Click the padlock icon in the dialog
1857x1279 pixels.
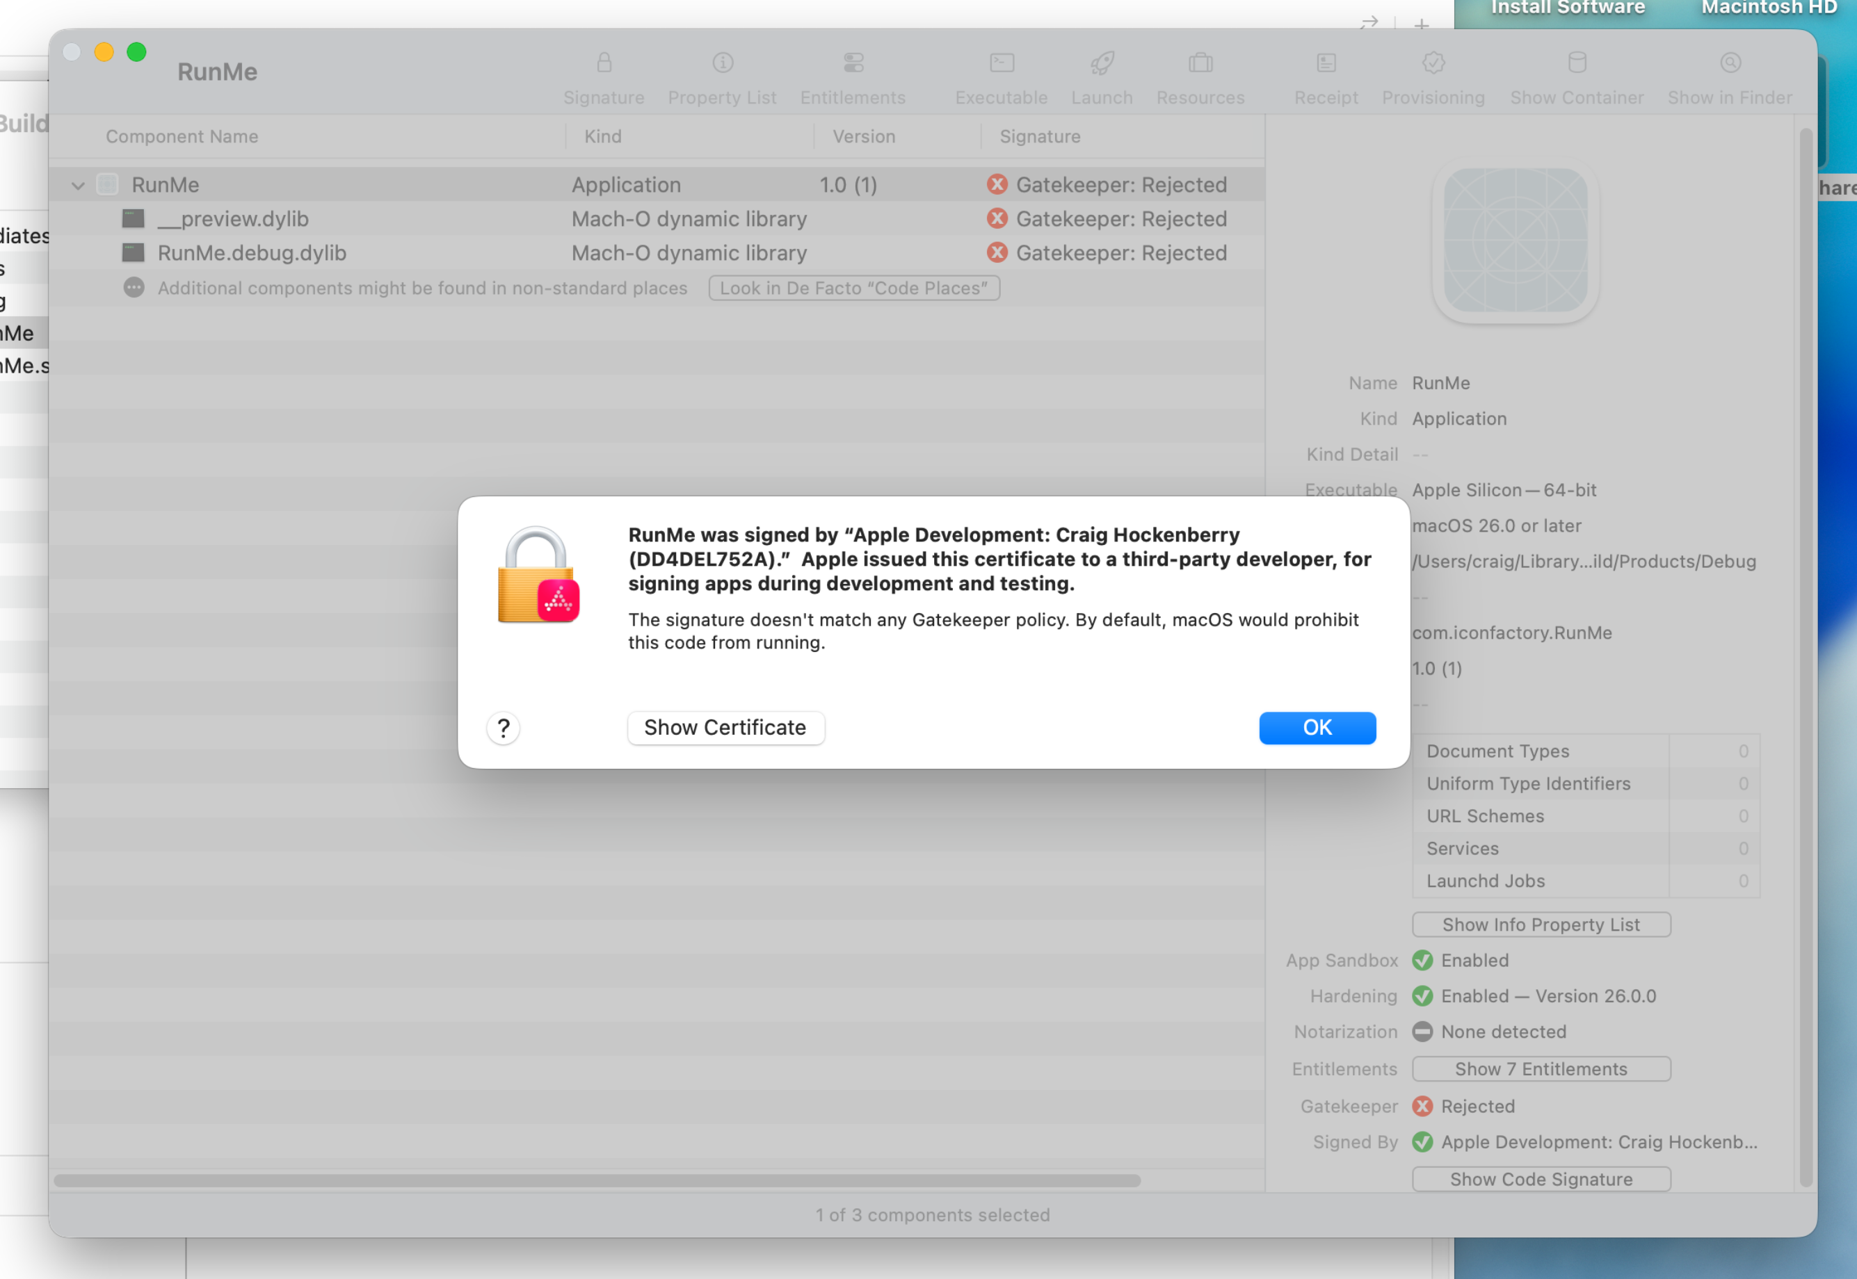pos(537,575)
